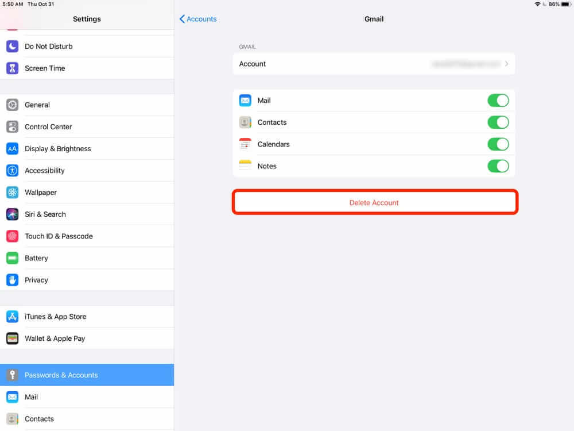574x431 pixels.
Task: Open the Privacy settings row
Action: click(36, 280)
